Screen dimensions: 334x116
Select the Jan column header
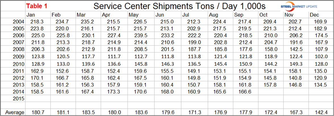pos(30,15)
